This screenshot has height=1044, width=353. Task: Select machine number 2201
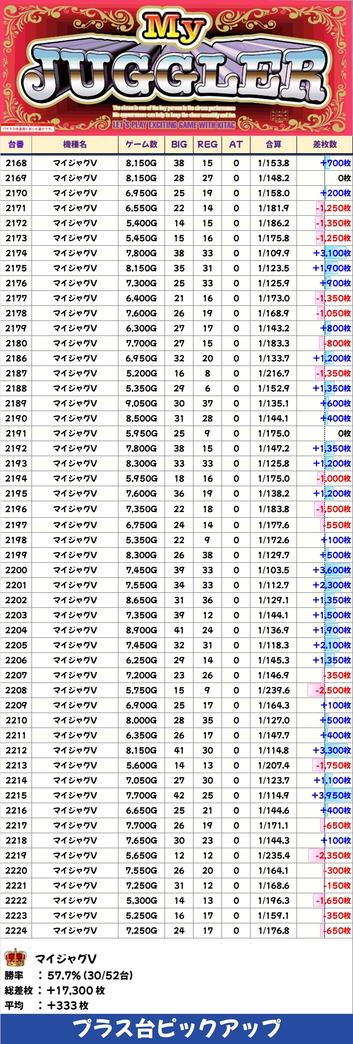pyautogui.click(x=16, y=585)
